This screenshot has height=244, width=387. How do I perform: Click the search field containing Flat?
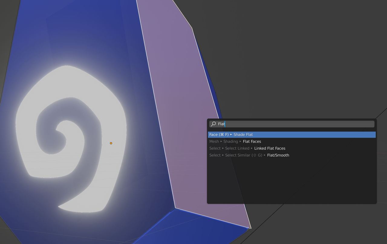[292, 124]
